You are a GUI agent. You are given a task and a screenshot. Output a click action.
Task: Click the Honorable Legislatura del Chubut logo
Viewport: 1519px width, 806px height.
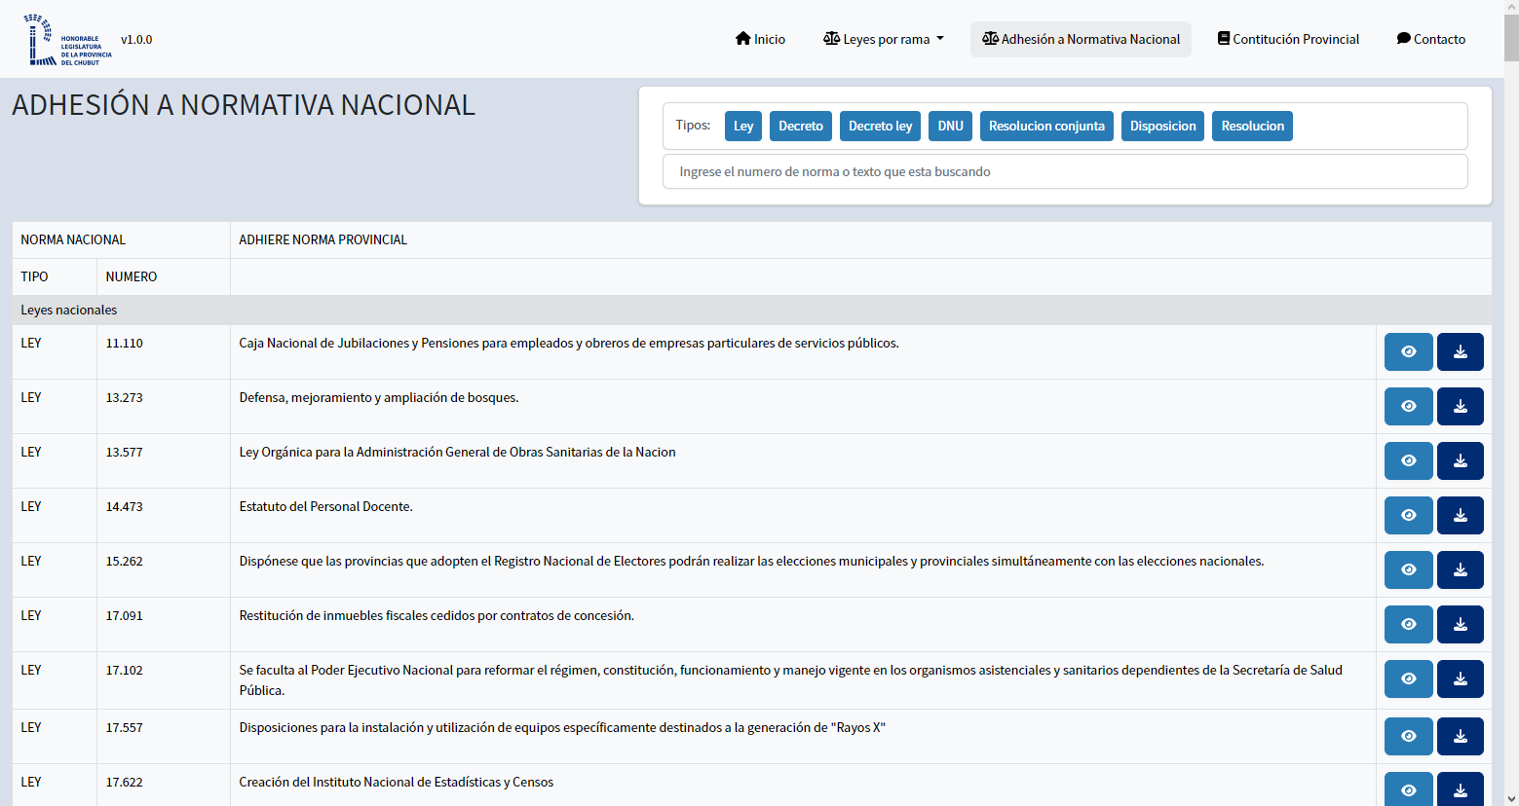[x=70, y=40]
